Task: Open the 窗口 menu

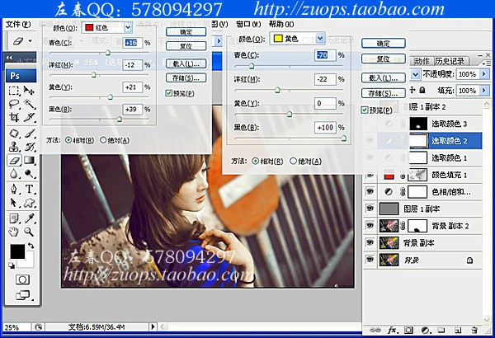Action: [x=248, y=24]
